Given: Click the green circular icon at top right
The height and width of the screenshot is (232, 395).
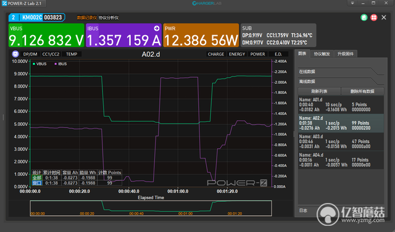Looking at the screenshot, I should pos(364,17).
